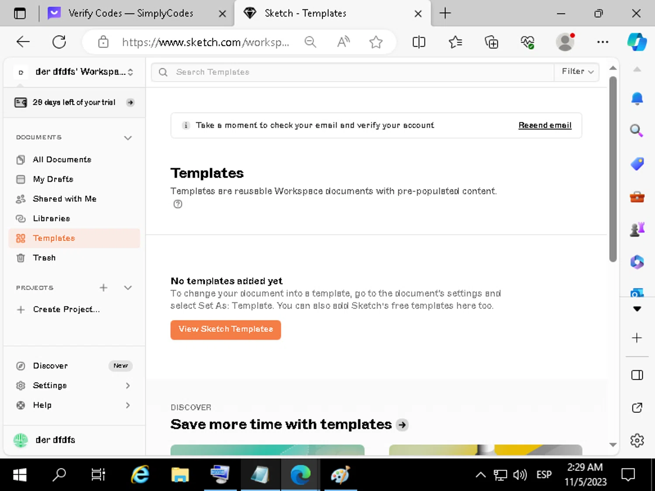Open a new browser tab

point(445,14)
